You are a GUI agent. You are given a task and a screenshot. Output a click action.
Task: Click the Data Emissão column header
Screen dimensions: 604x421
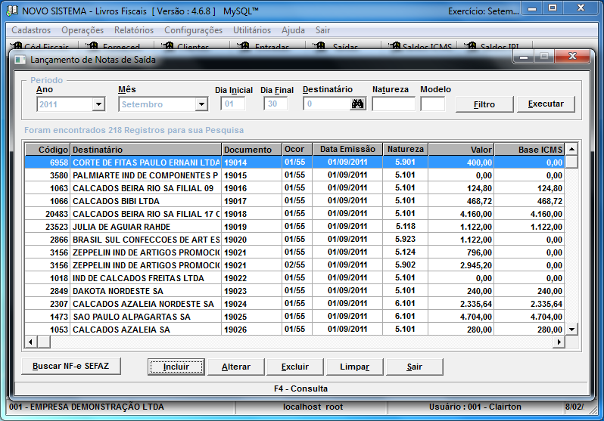pos(347,150)
